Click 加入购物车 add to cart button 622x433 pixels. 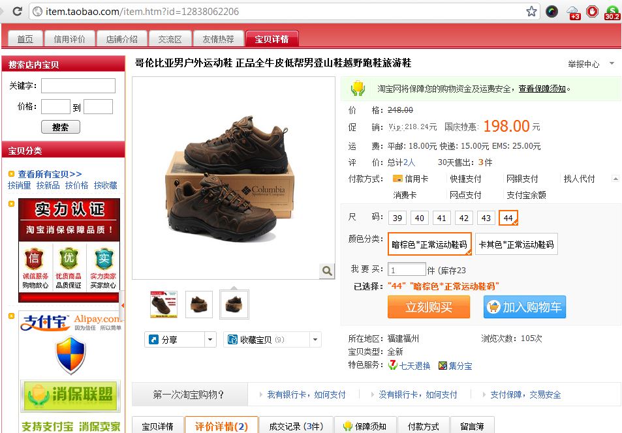524,307
